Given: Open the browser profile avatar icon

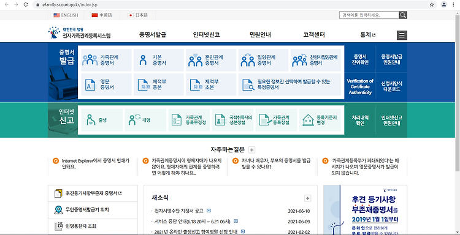Looking at the screenshot, I should click(444, 4).
